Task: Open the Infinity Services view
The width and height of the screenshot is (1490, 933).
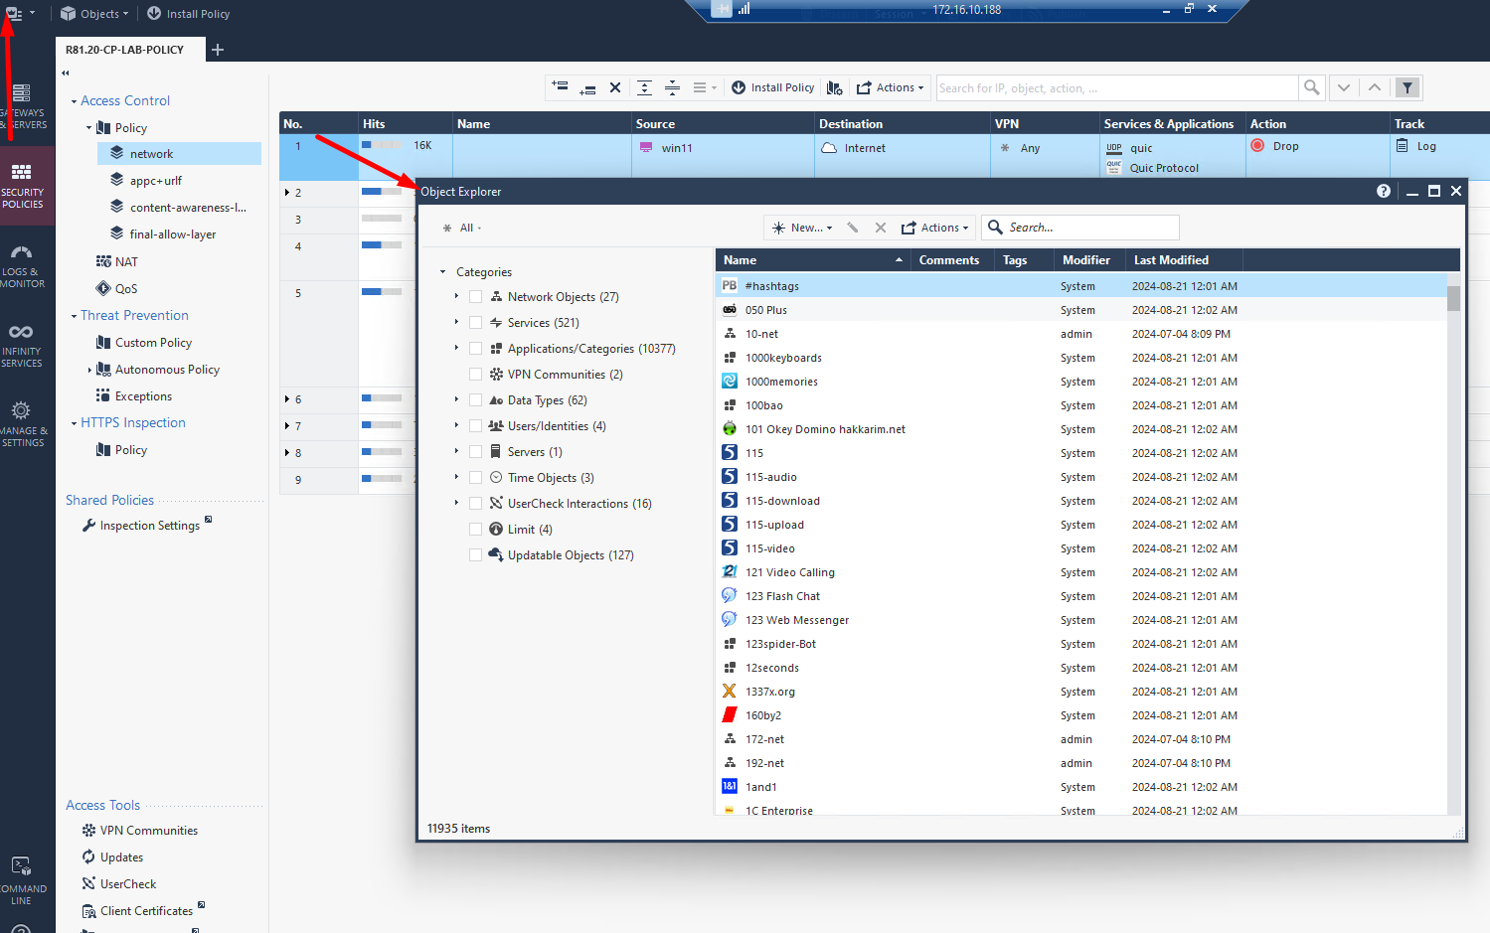Action: [x=22, y=345]
